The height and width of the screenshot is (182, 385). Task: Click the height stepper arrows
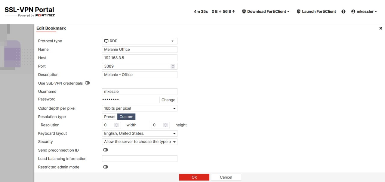click(165, 125)
